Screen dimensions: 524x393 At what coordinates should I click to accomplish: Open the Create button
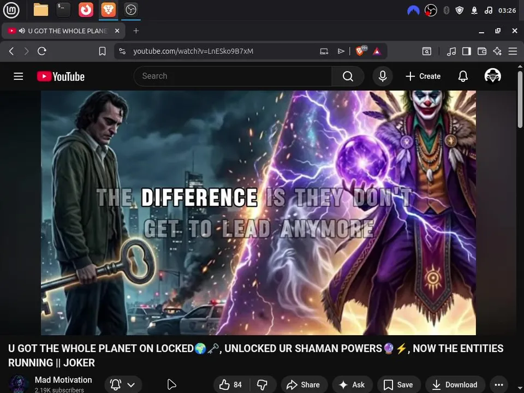click(x=423, y=76)
